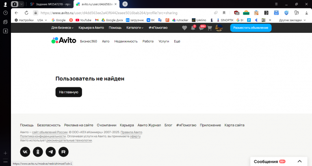The image size is (312, 166).
Task: Open the Политика конфиденциальности link
Action: pyautogui.click(x=43, y=136)
